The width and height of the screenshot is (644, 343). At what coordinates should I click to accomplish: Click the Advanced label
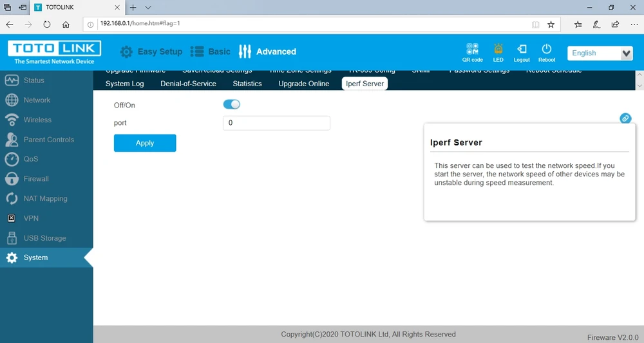pos(276,51)
